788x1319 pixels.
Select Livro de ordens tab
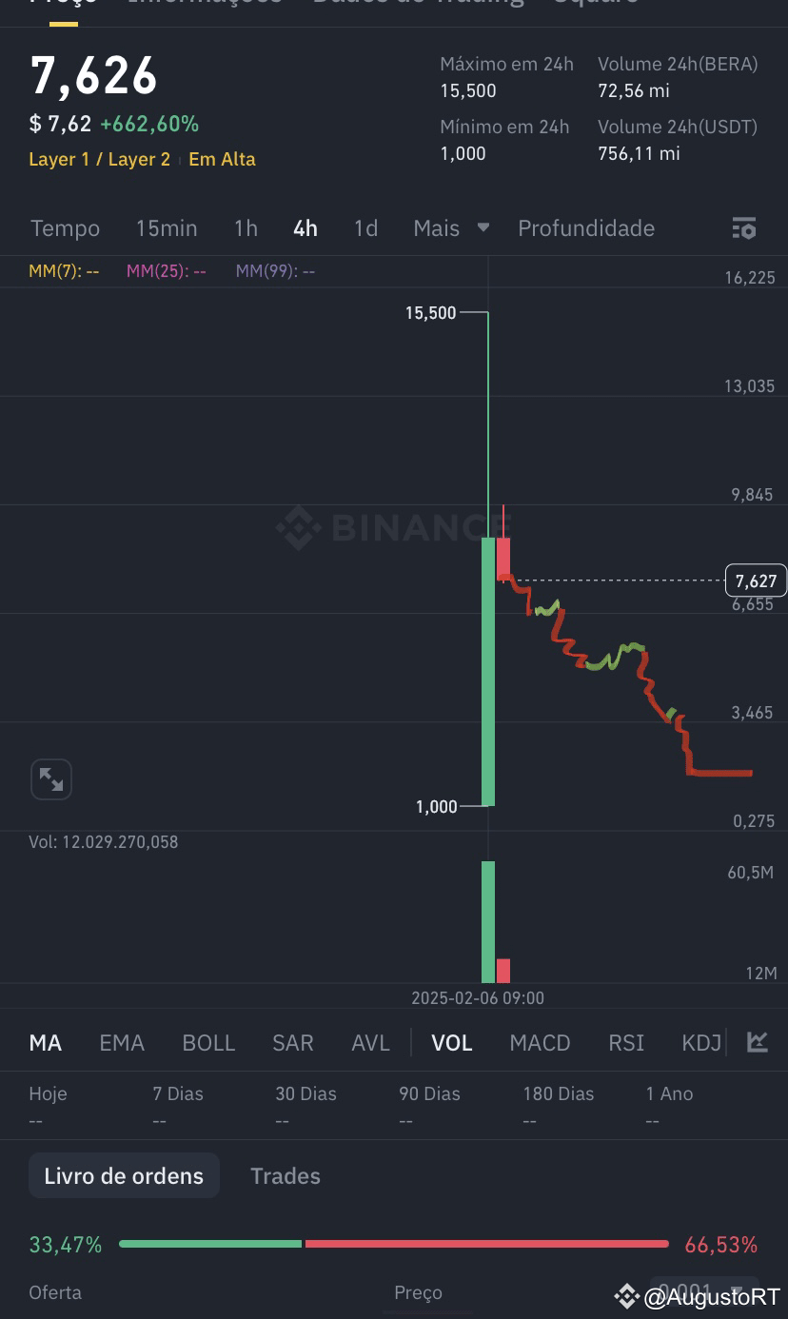pos(124,1176)
